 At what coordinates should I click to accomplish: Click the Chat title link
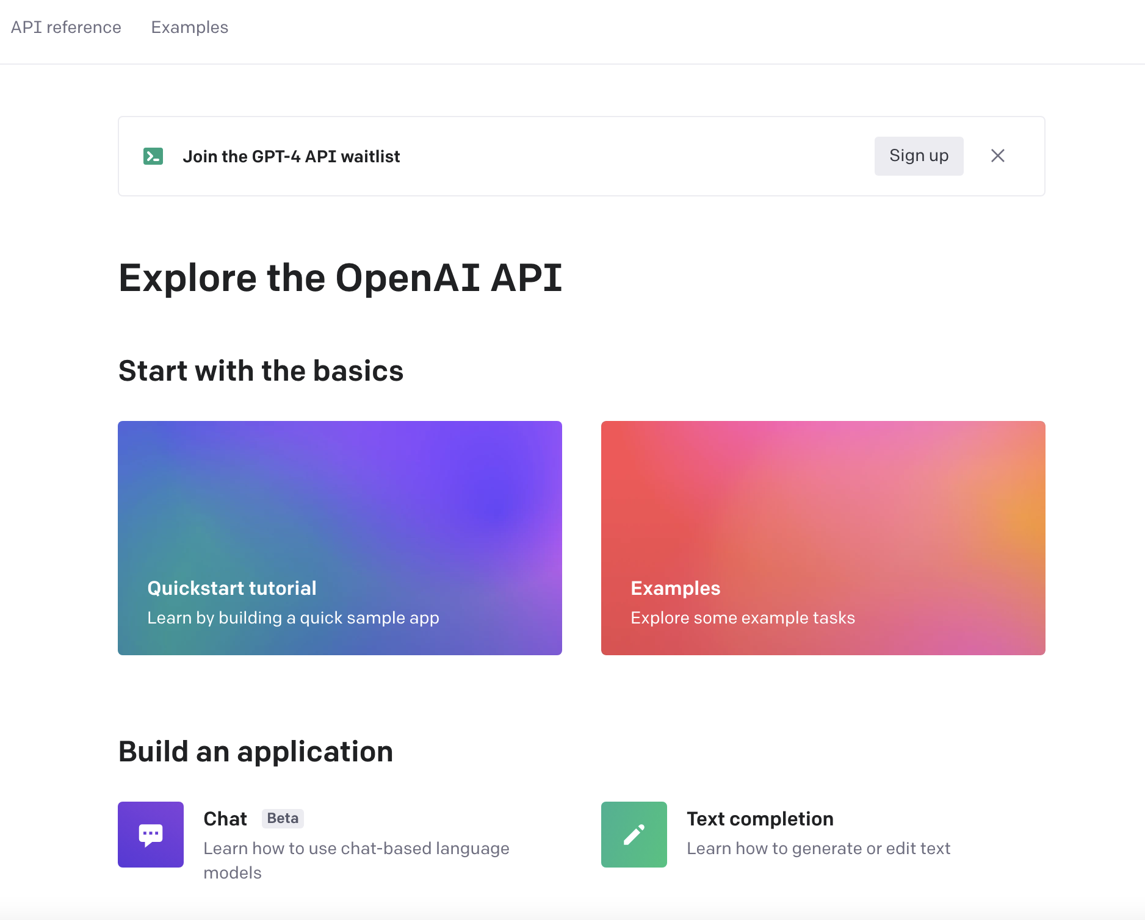pyautogui.click(x=225, y=819)
